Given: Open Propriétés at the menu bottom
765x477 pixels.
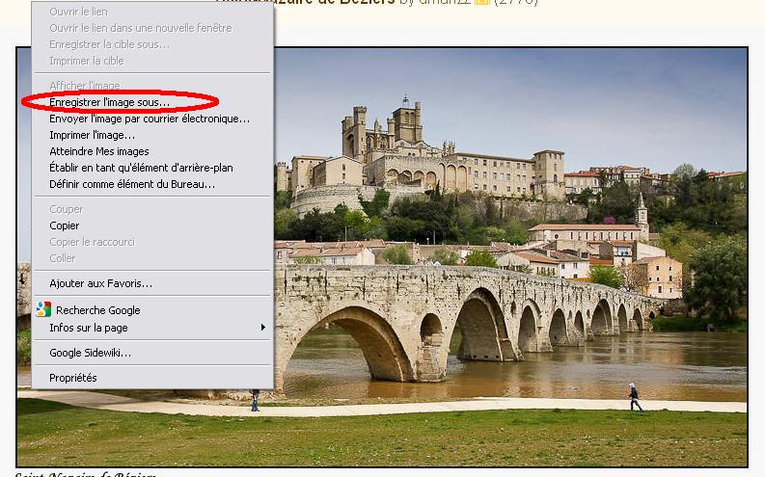Looking at the screenshot, I should pyautogui.click(x=73, y=378).
